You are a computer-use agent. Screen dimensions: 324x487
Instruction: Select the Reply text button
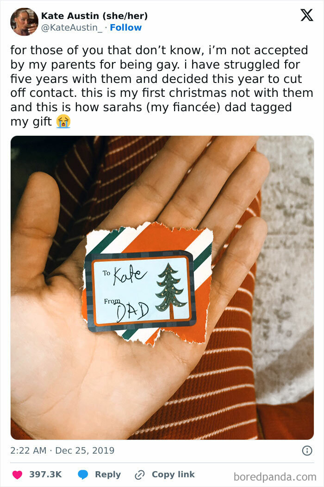click(108, 474)
